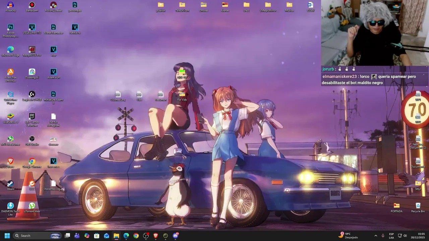Open the VMagicMirror folder
This screenshot has width=429, height=241.
pos(268,7)
